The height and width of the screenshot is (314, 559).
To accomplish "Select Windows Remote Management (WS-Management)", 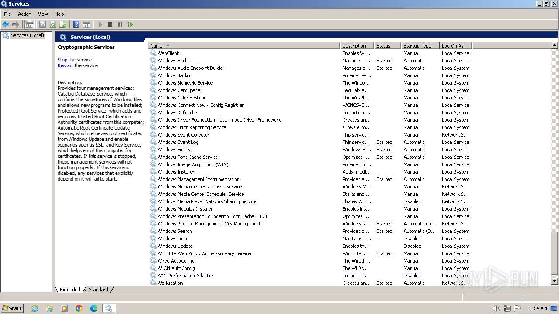I will click(x=210, y=224).
